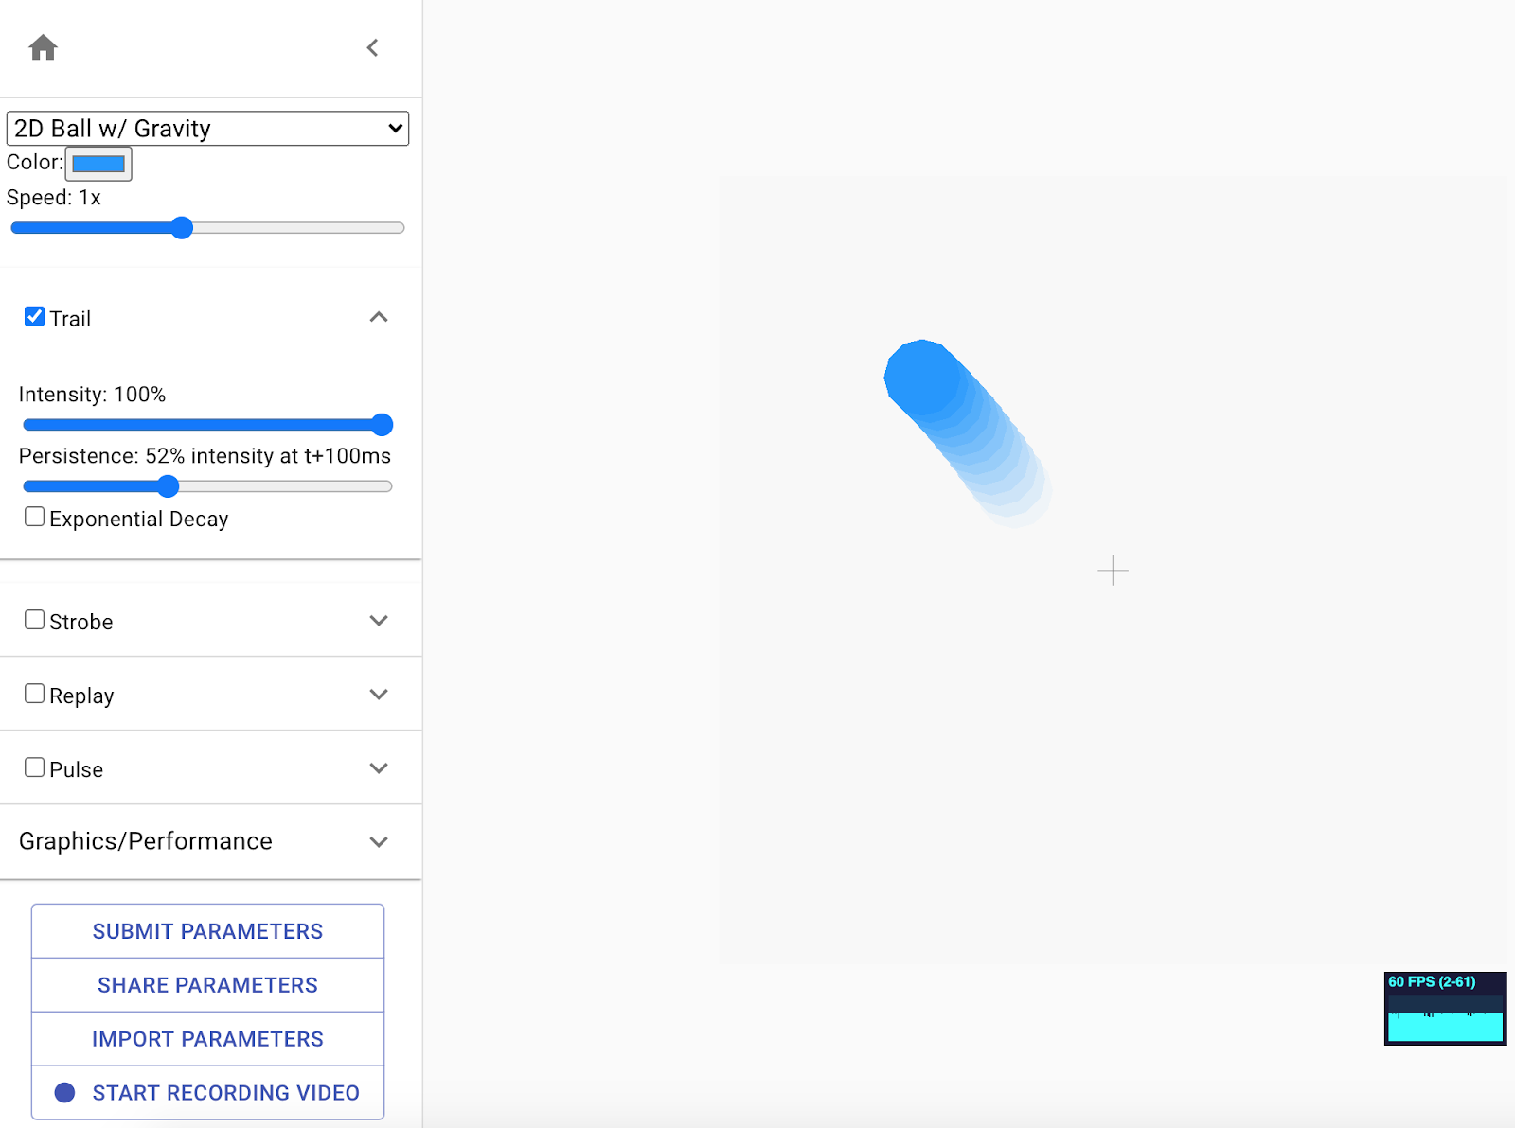Click the blue ball in the canvas
The image size is (1515, 1128).
[x=923, y=378]
